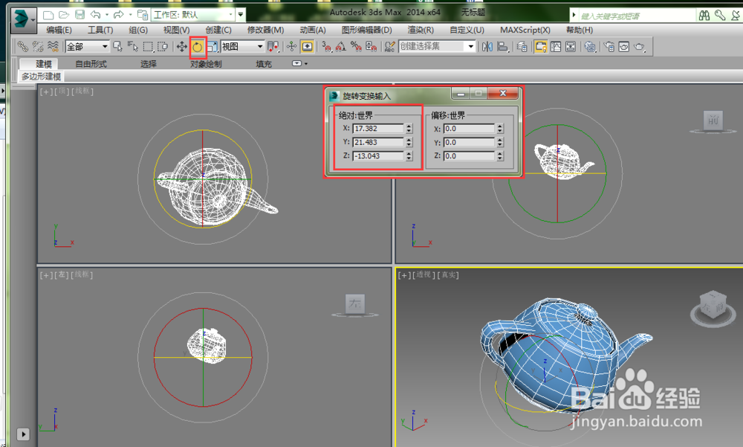Image resolution: width=743 pixels, height=447 pixels.
Task: Open the selection filter dropdown showing 全部
Action: tap(87, 47)
